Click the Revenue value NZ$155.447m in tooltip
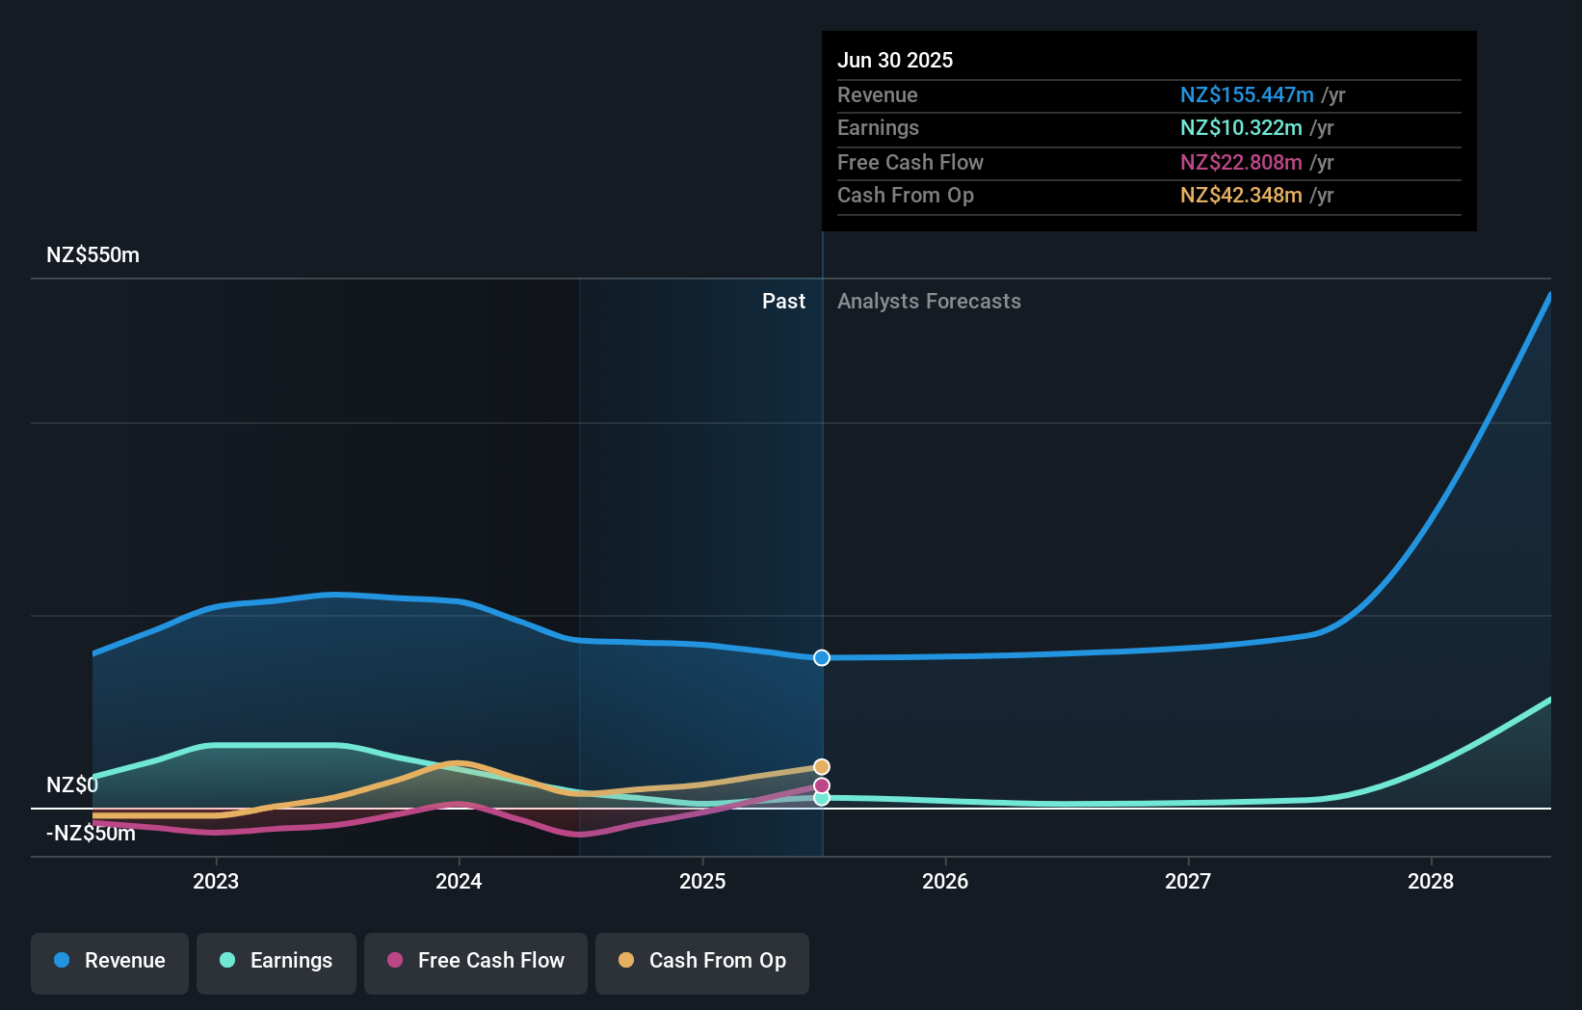The height and width of the screenshot is (1010, 1582). (x=1248, y=94)
